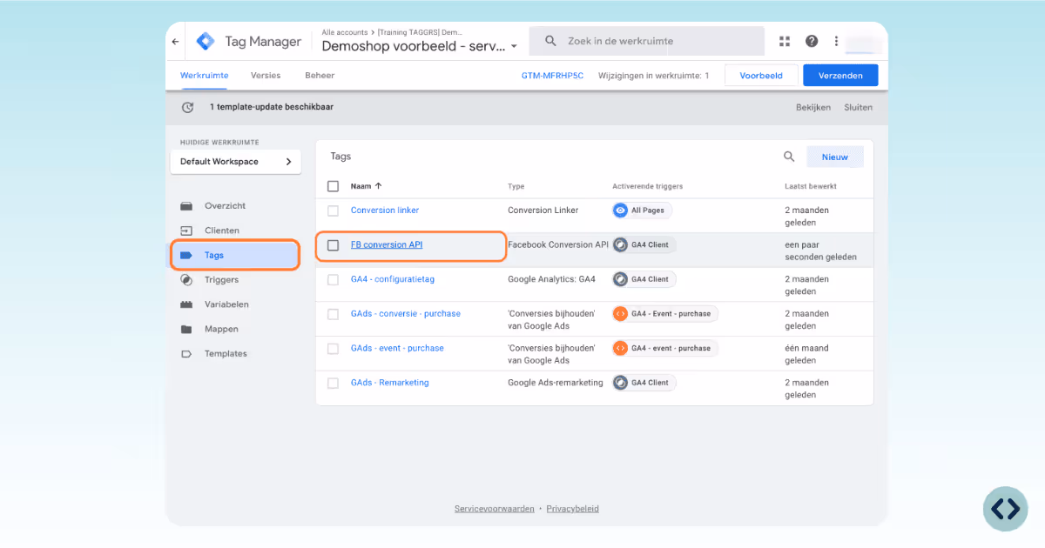Click the Tag Manager logo icon

pos(206,42)
